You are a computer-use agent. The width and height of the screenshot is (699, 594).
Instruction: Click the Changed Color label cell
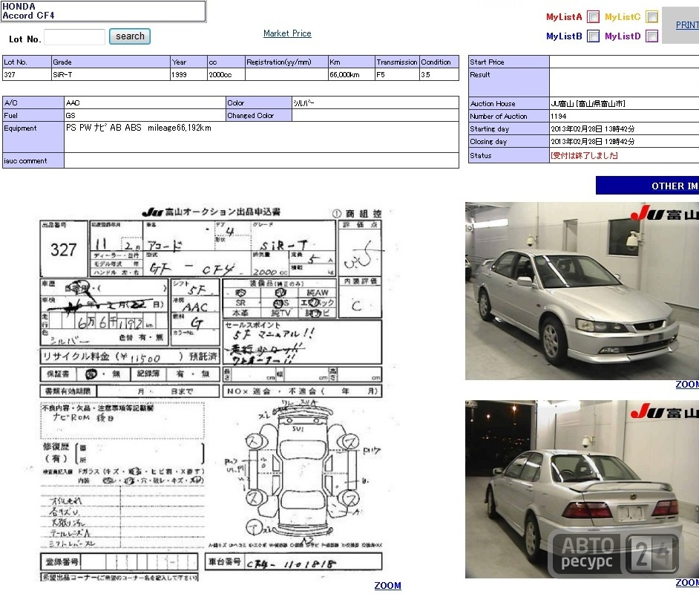258,115
